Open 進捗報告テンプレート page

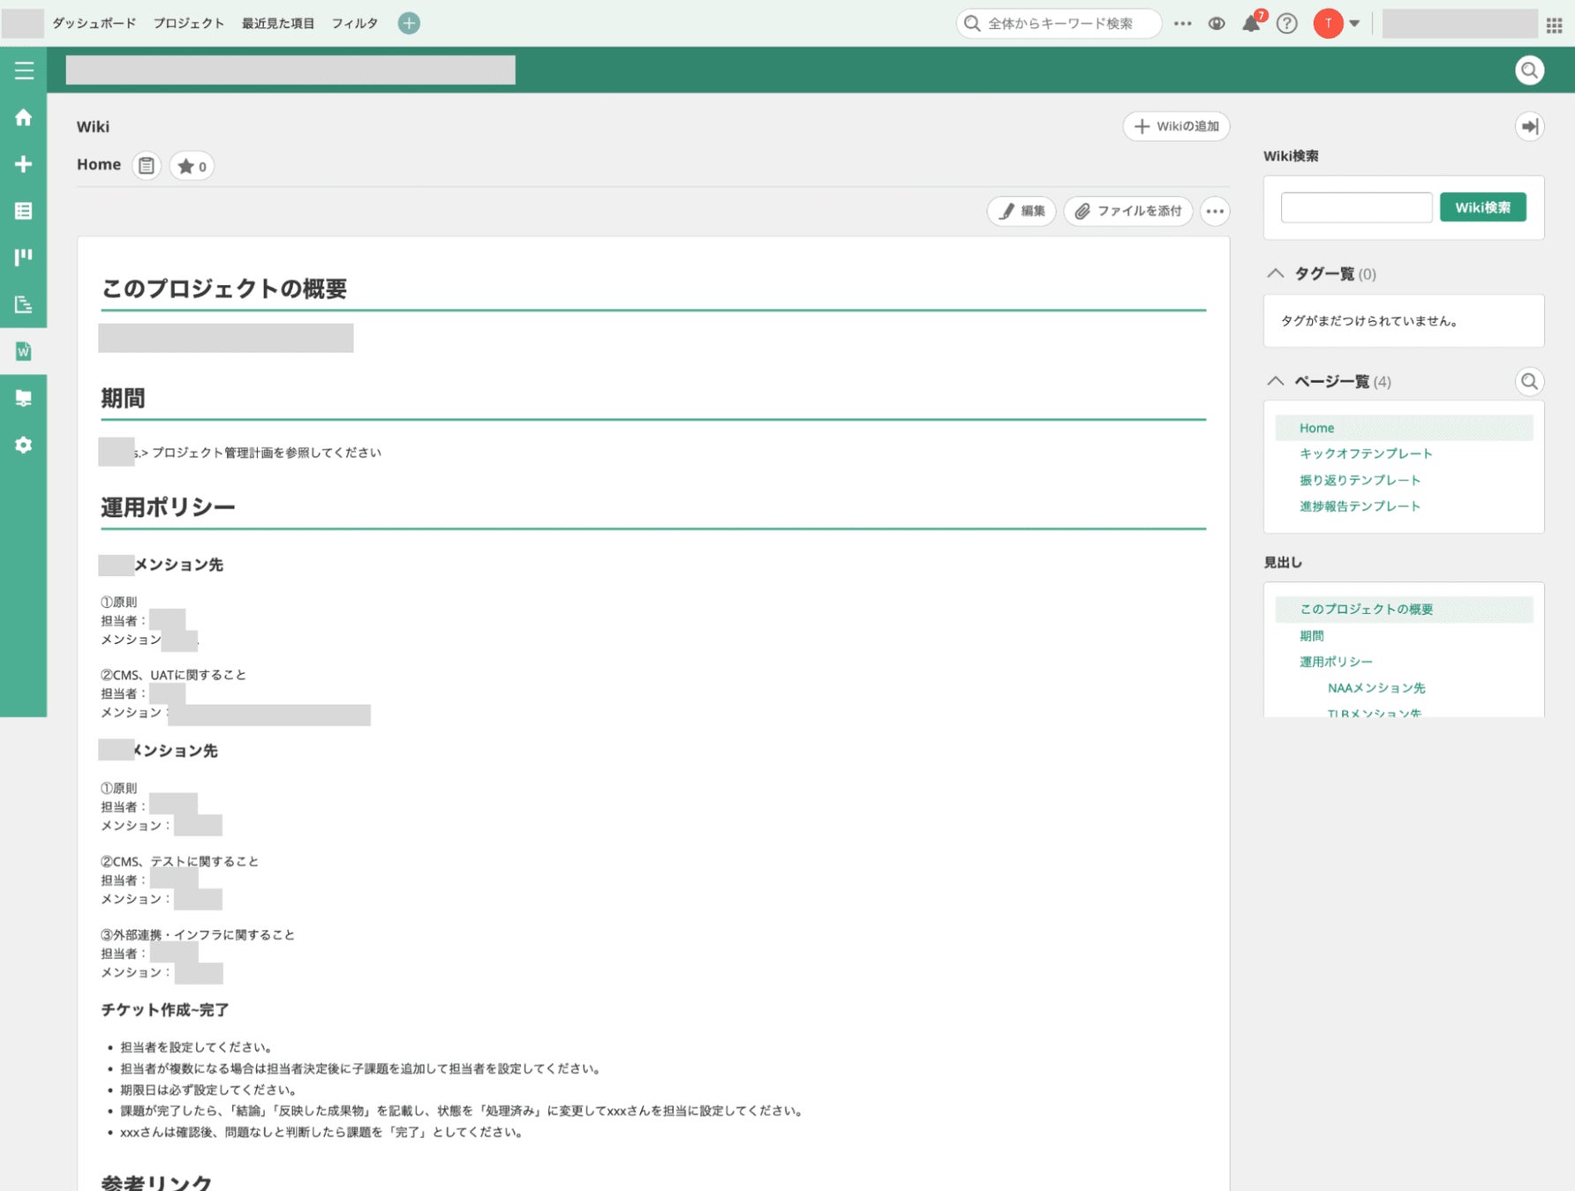(1360, 506)
